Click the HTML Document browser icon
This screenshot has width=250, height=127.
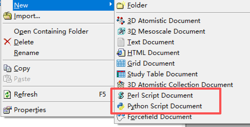121,52
